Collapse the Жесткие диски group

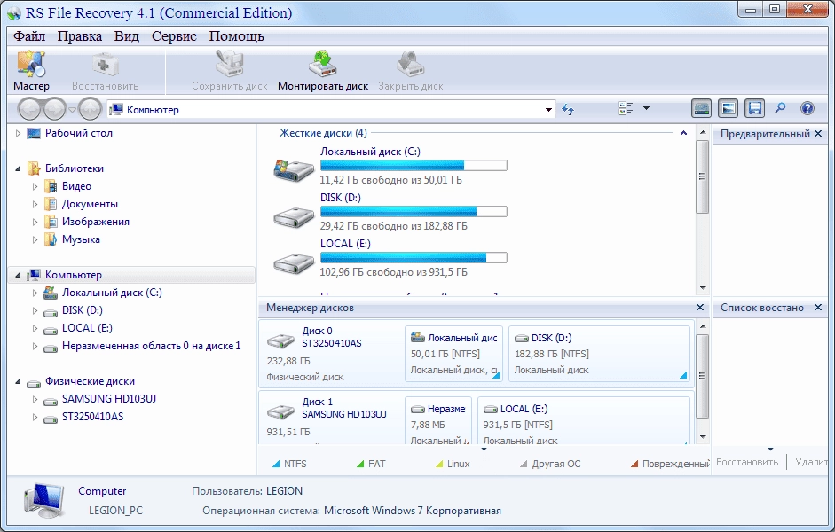[x=683, y=133]
